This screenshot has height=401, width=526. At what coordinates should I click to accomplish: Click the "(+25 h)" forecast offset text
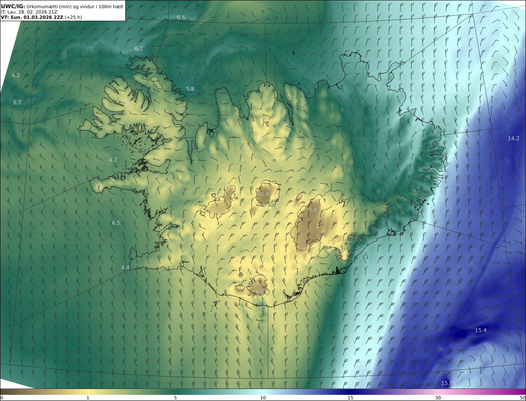[x=73, y=17]
